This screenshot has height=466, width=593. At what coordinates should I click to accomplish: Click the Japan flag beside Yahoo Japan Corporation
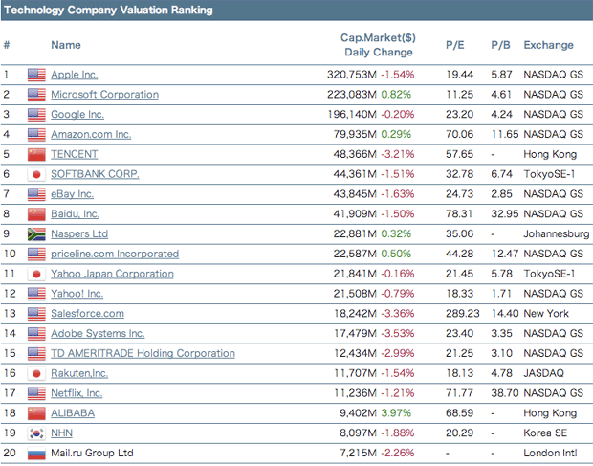[36, 274]
